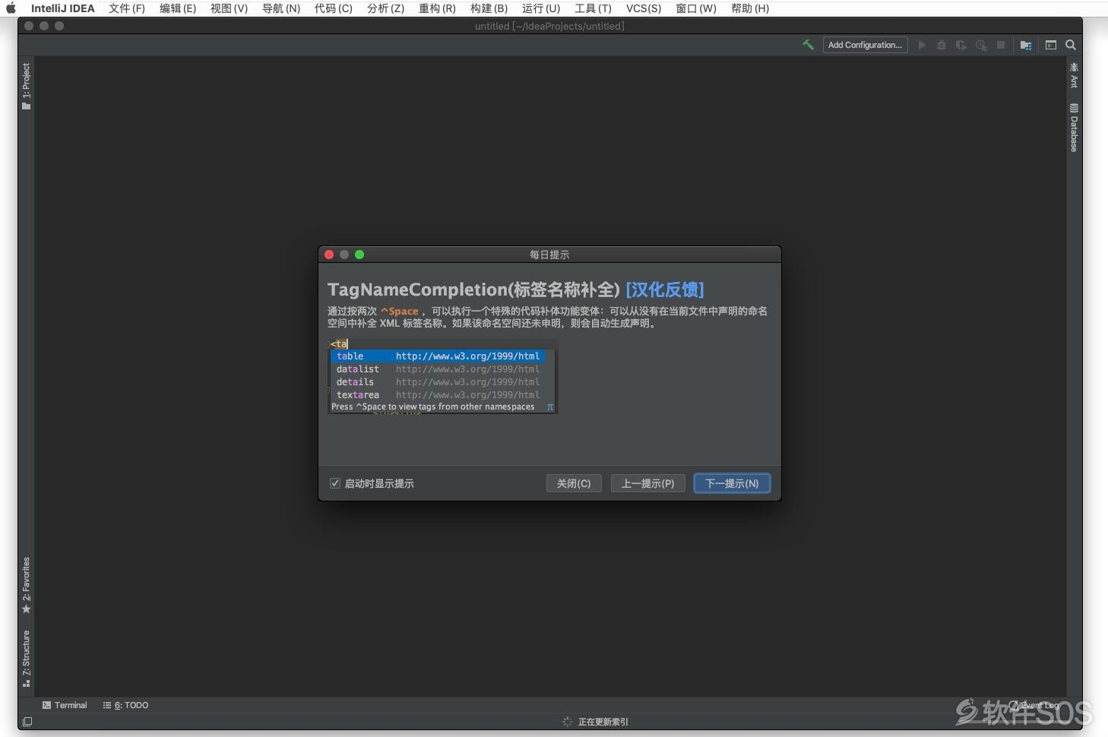1108x737 pixels.
Task: Open Add Configuration dropdown
Action: pyautogui.click(x=865, y=45)
